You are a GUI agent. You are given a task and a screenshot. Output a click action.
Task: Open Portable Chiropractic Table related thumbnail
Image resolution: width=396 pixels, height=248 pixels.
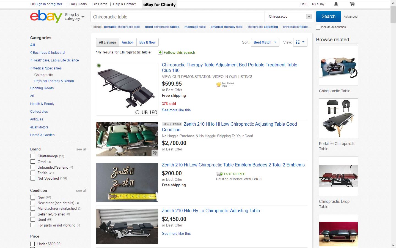pos(339,118)
